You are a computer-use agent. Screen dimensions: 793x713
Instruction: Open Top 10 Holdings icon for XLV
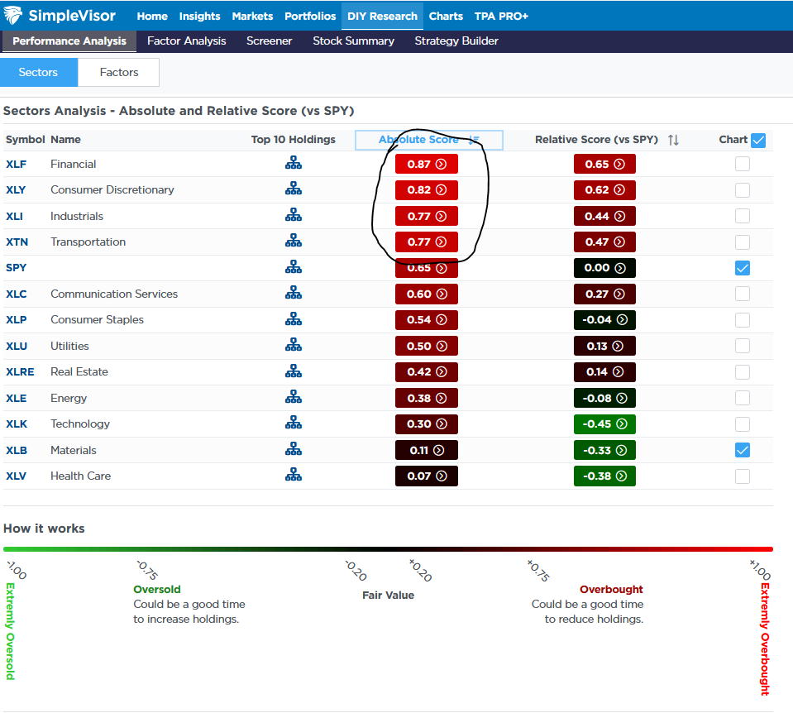coord(294,476)
